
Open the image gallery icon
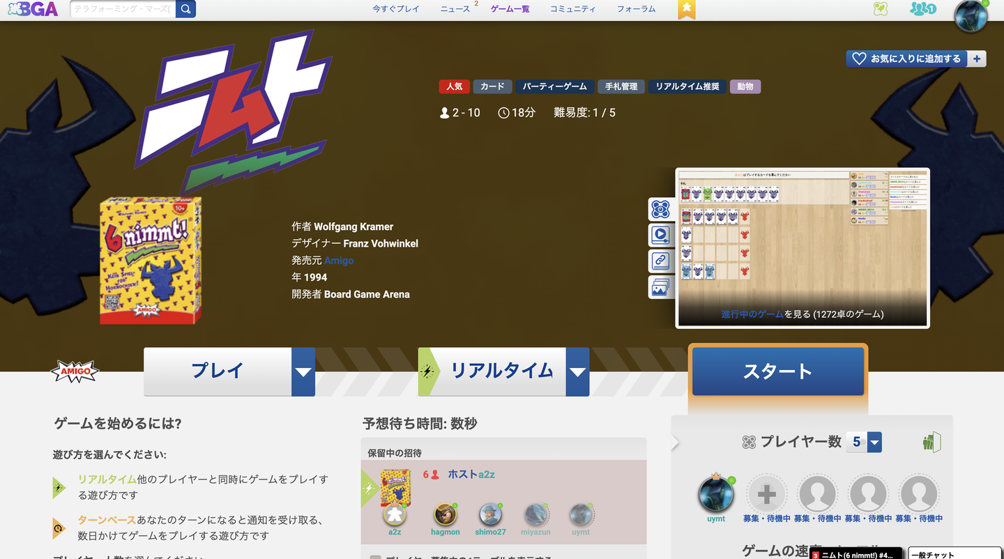tap(660, 287)
